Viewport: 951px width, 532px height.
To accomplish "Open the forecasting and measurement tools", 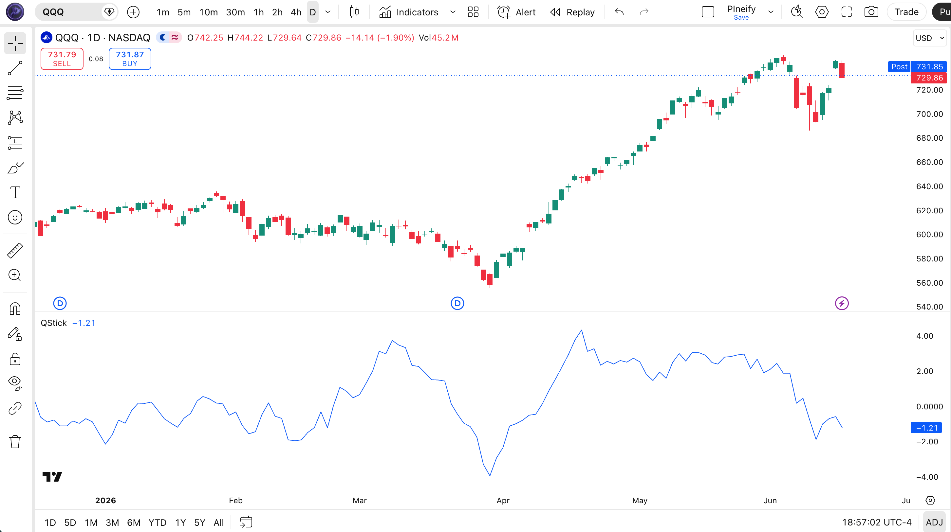I will coord(15,143).
